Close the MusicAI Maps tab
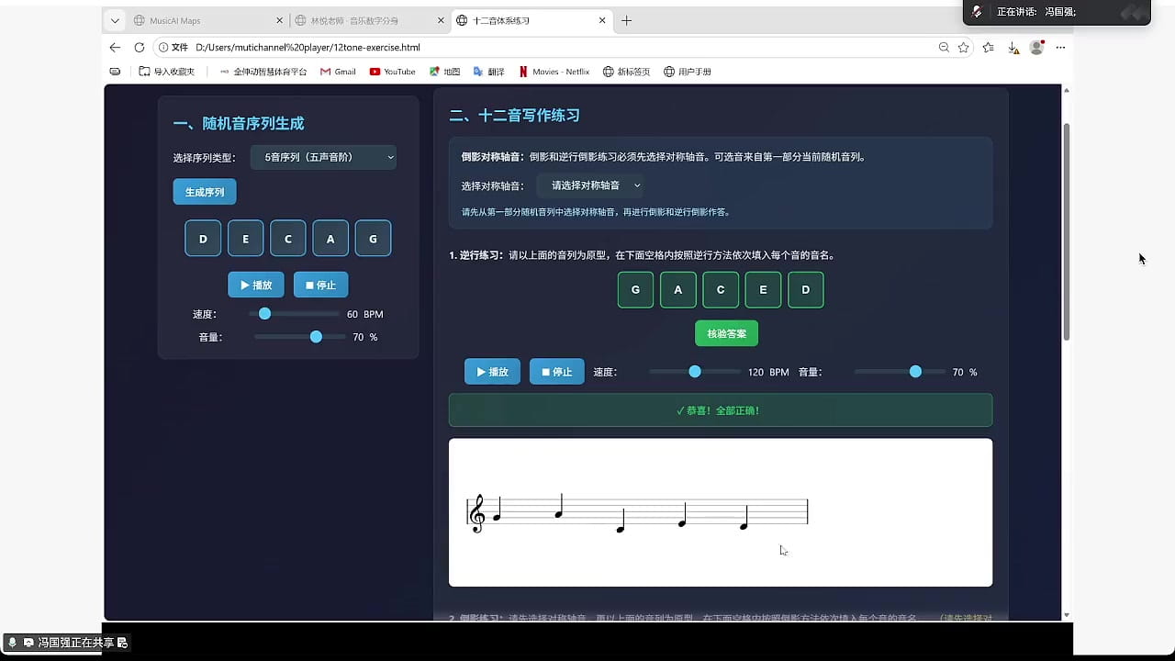Image resolution: width=1175 pixels, height=661 pixels. coord(278,20)
